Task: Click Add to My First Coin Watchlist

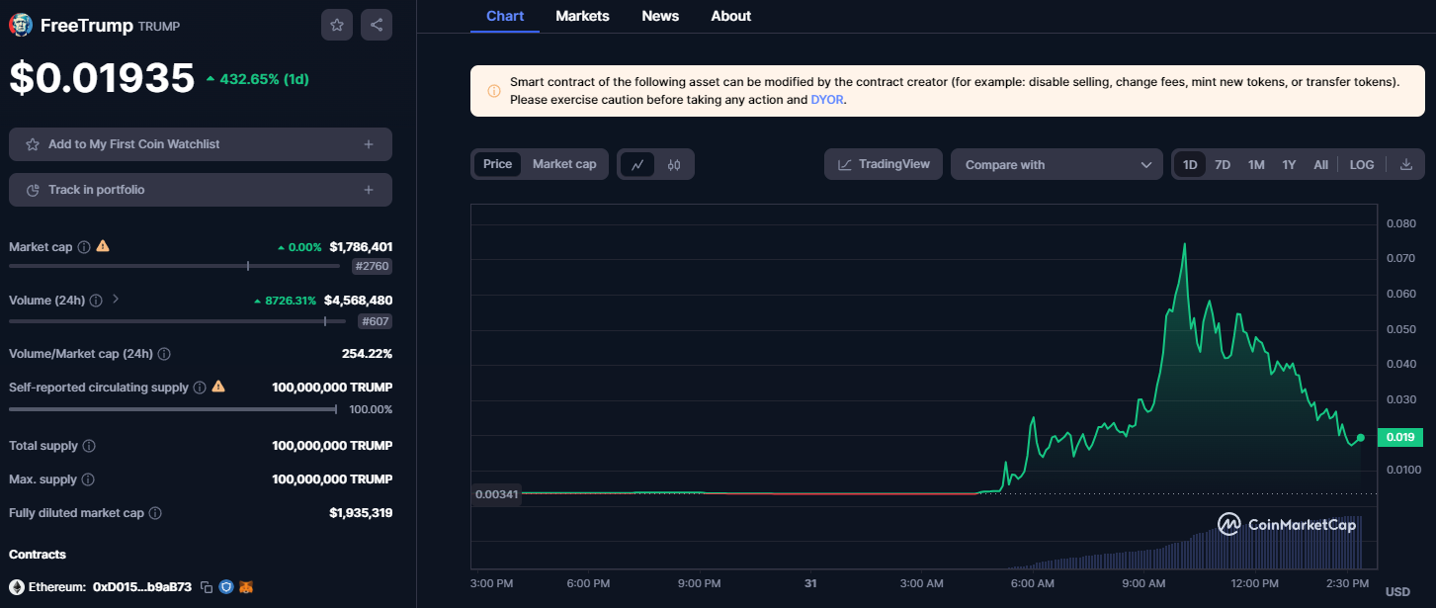Action: tap(201, 144)
